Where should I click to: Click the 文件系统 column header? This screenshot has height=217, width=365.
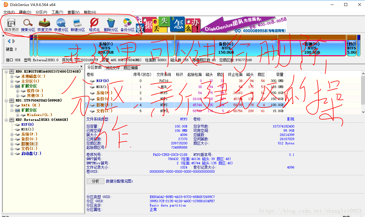(x=164, y=74)
